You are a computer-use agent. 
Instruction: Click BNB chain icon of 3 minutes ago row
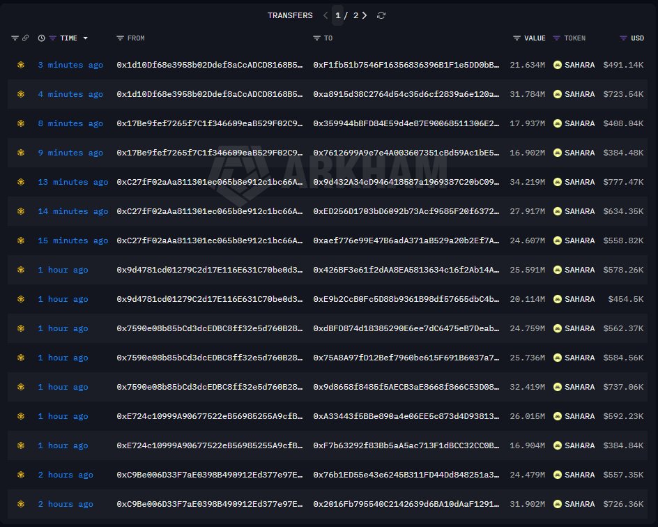point(21,65)
